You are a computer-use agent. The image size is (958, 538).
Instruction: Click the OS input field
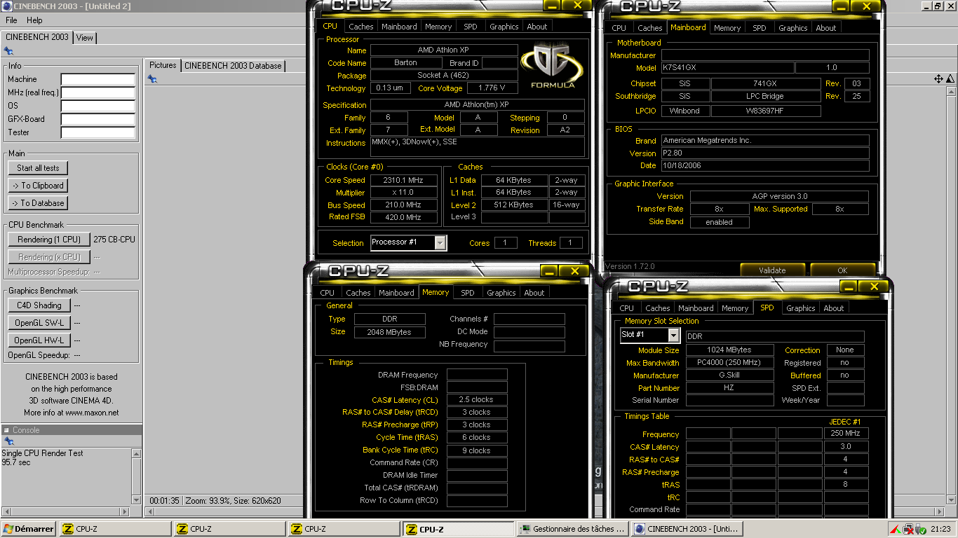(x=97, y=106)
